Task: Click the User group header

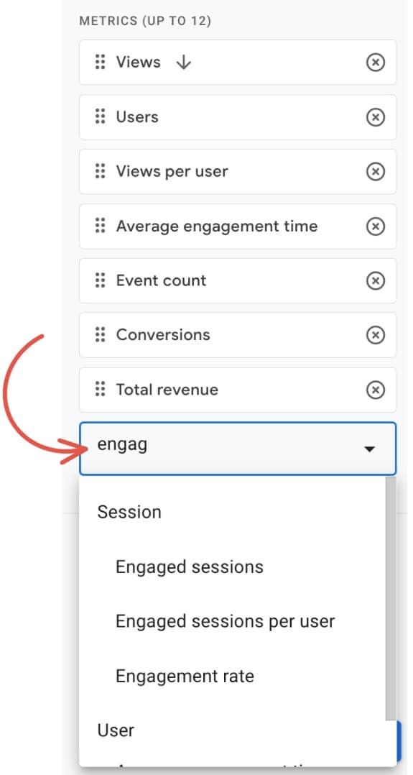Action: 116,730
